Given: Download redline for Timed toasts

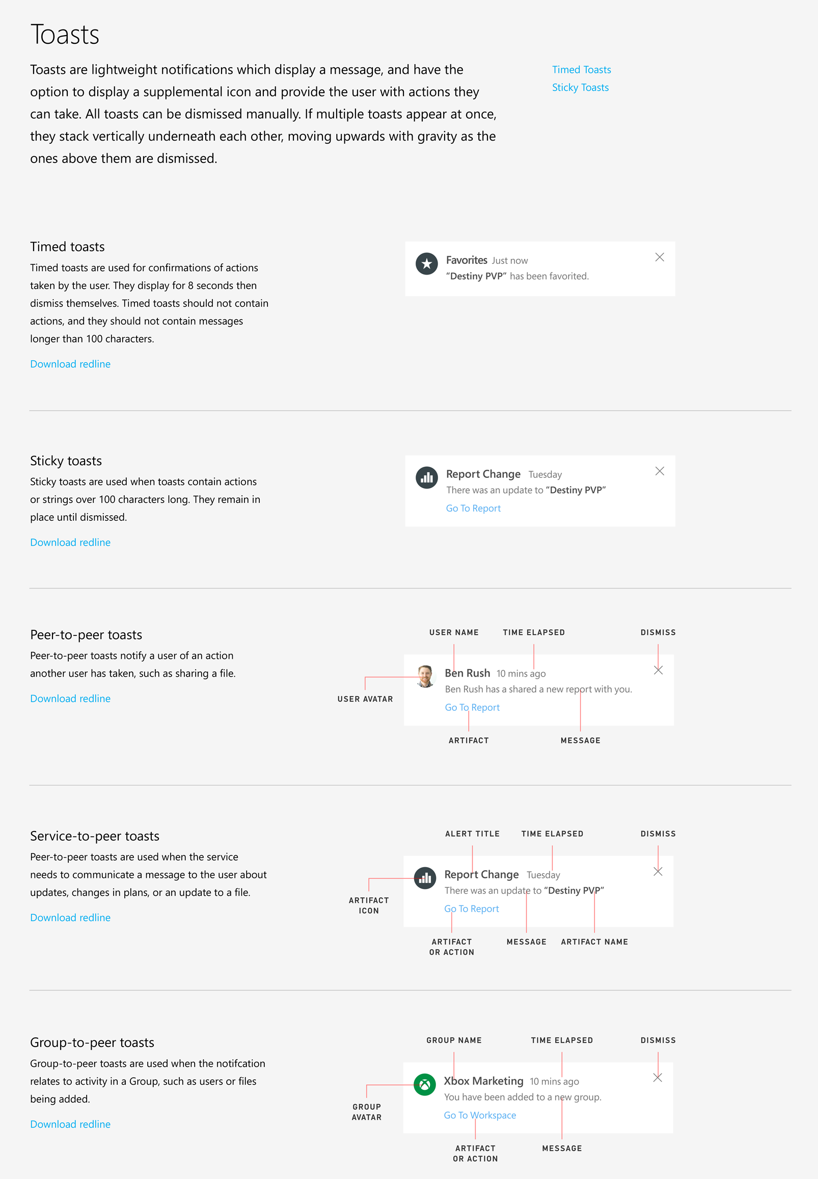Looking at the screenshot, I should pos(70,364).
